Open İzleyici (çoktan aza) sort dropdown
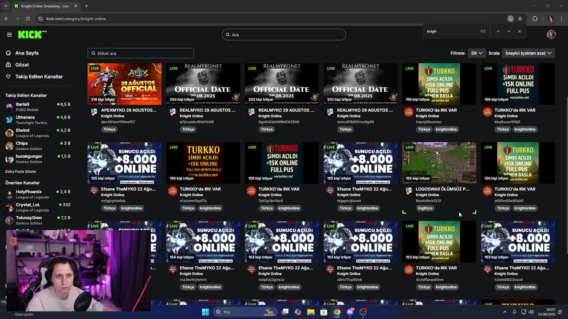Viewport: 568px width, 319px height. tap(528, 53)
